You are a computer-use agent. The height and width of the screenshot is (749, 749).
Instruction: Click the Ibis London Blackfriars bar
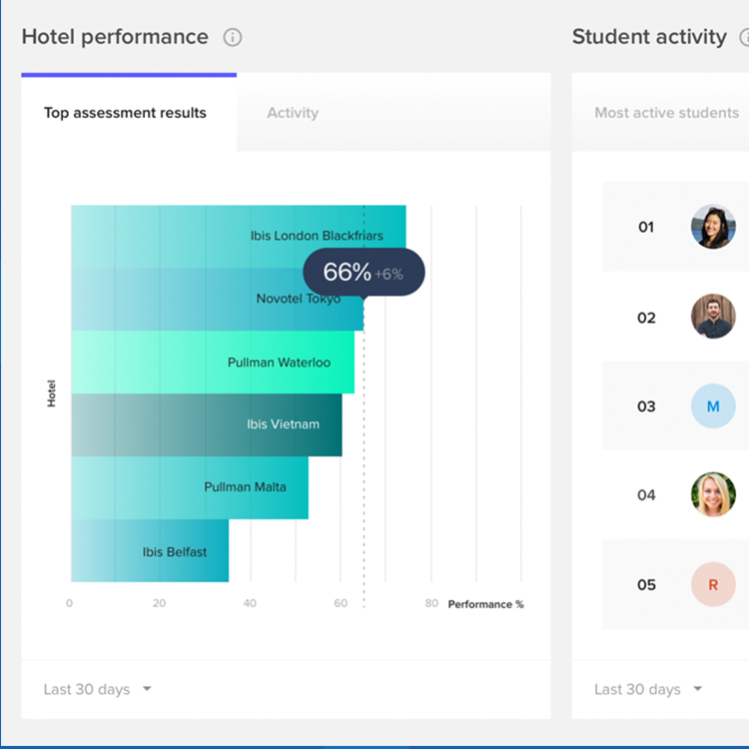coord(239,237)
